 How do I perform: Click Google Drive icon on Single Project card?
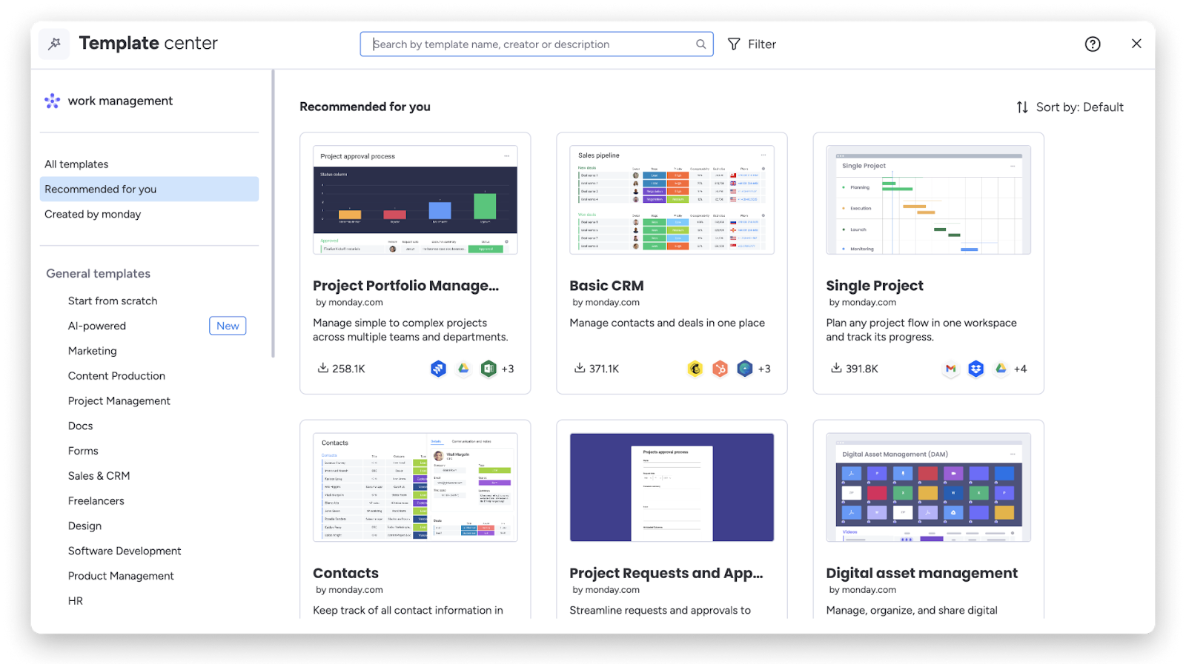(x=1001, y=369)
